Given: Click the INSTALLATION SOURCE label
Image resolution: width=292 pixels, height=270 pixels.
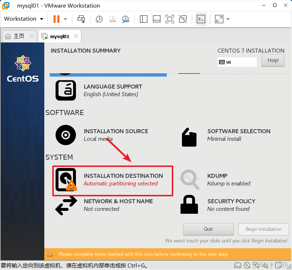Looking at the screenshot, I should [116, 131].
